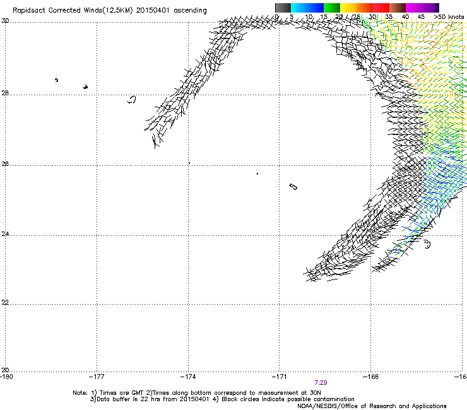Click the "20" latitude axis label
Viewport: 467px width, 410px height.
(x=5, y=370)
